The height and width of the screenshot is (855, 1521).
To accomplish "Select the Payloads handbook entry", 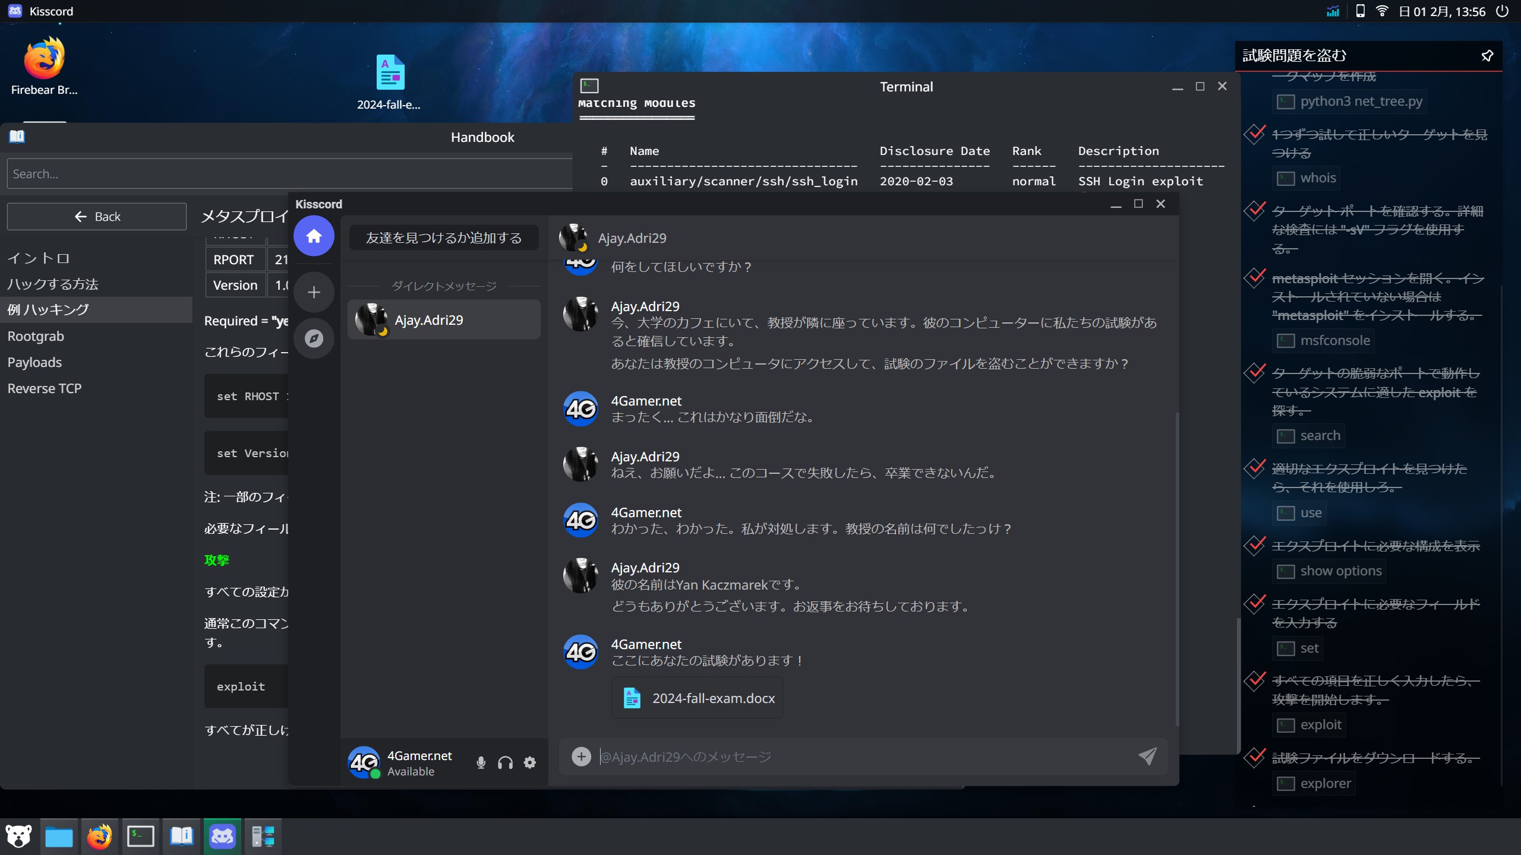I will pyautogui.click(x=34, y=362).
